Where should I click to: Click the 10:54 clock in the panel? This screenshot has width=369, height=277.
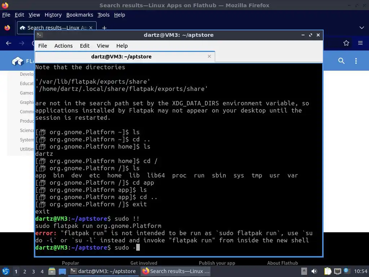(360, 271)
